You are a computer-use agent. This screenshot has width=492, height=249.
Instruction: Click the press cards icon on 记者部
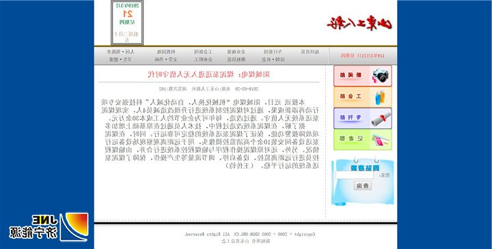click(380, 140)
